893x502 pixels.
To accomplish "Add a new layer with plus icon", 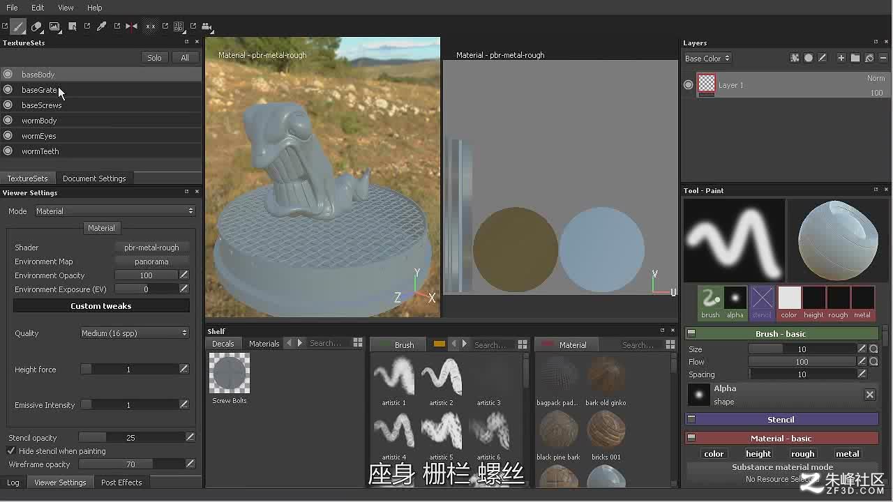I will (x=841, y=58).
